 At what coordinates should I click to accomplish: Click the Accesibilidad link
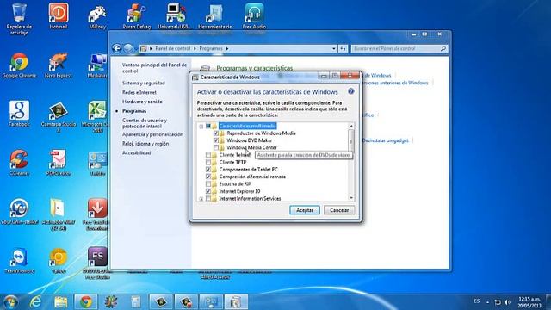(136, 153)
